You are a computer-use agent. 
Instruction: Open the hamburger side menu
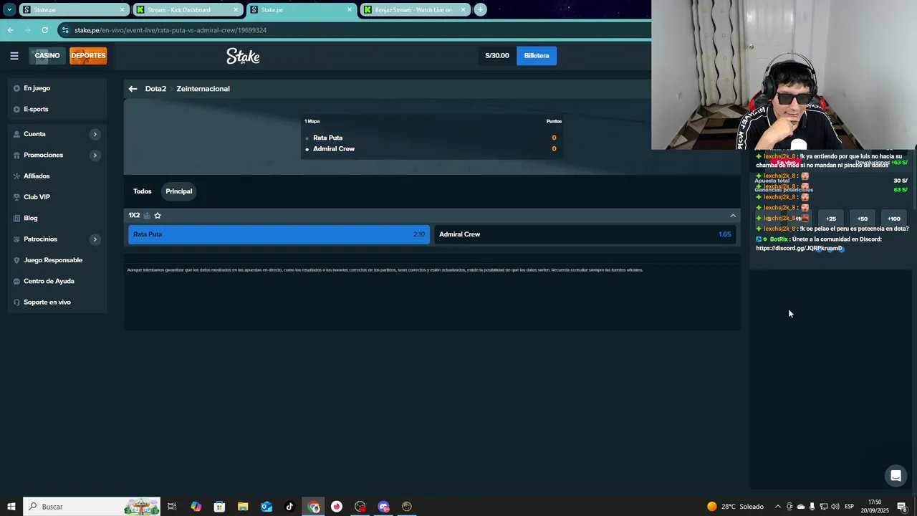click(14, 56)
